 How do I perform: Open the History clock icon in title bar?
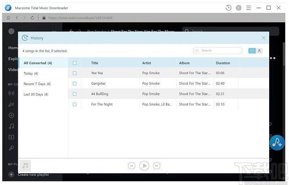[229, 8]
